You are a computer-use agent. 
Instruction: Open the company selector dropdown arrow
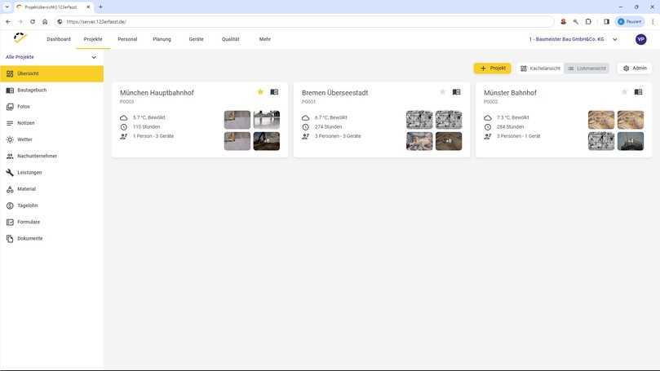pos(614,39)
